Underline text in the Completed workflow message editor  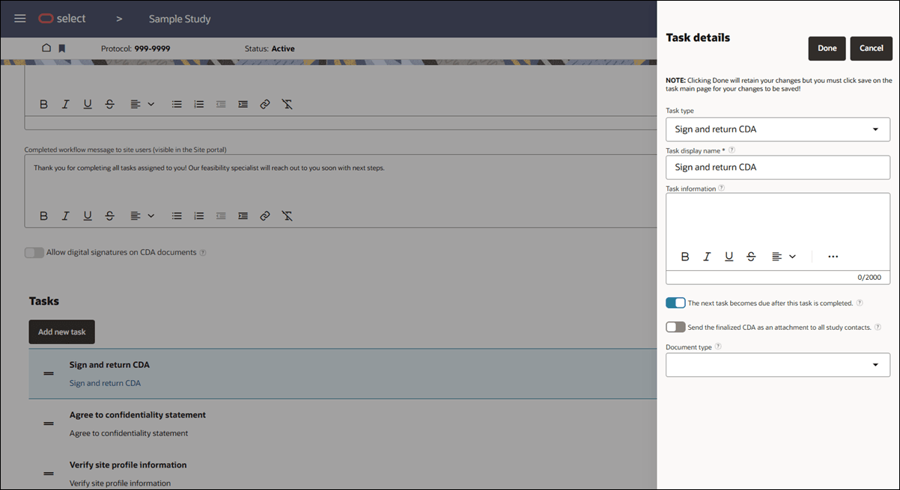[88, 215]
